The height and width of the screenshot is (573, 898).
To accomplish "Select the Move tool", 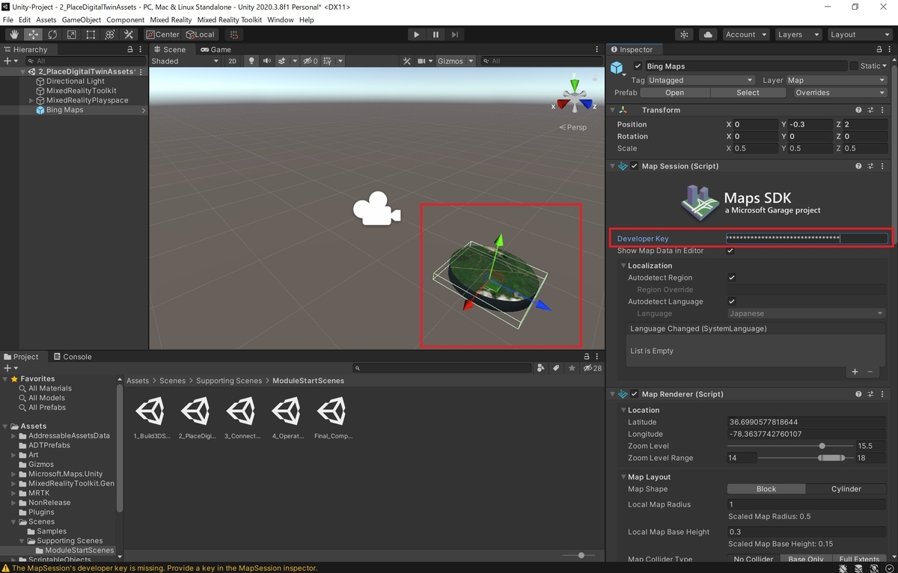I will [33, 34].
